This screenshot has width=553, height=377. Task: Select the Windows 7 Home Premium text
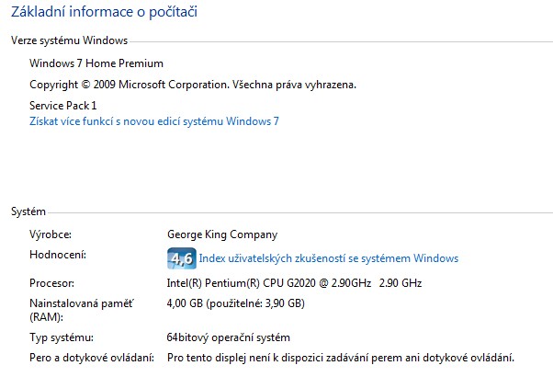click(96, 63)
